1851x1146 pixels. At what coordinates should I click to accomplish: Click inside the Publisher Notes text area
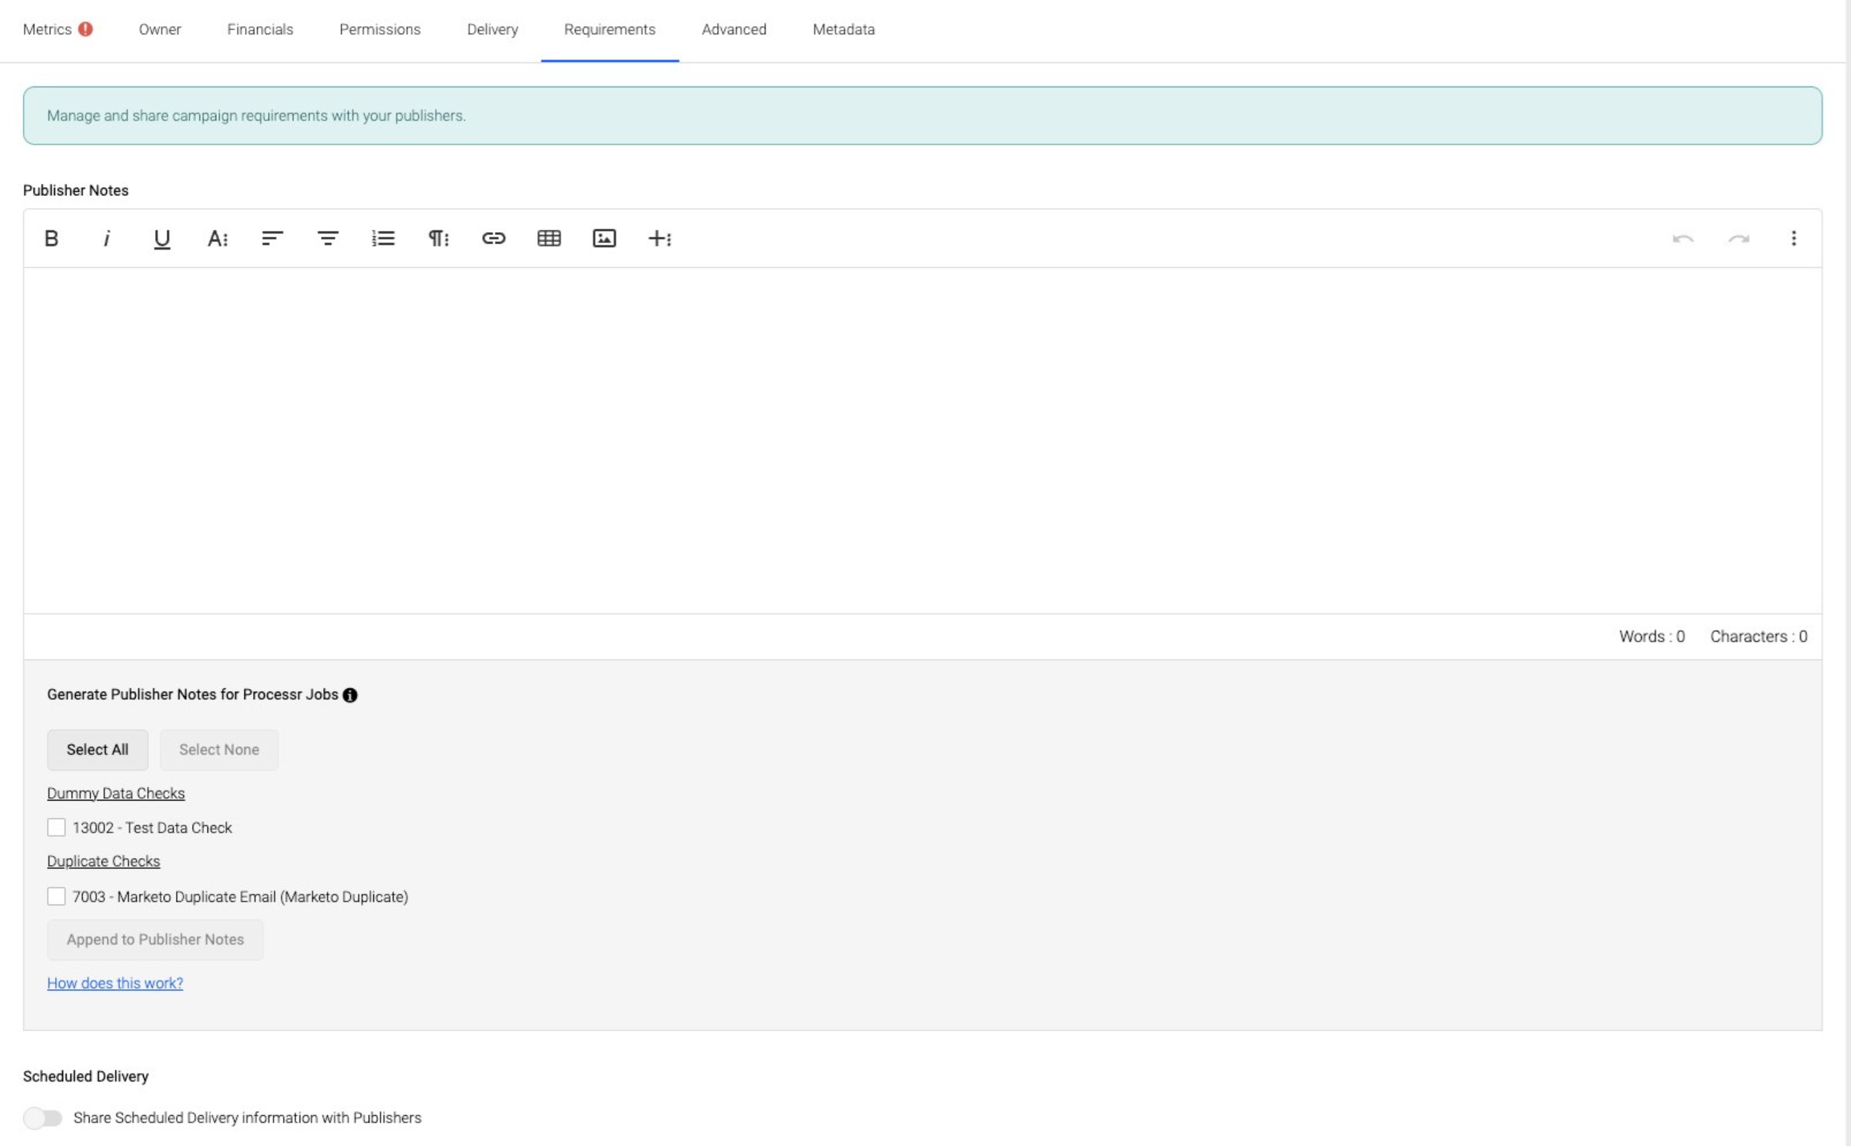pos(922,440)
